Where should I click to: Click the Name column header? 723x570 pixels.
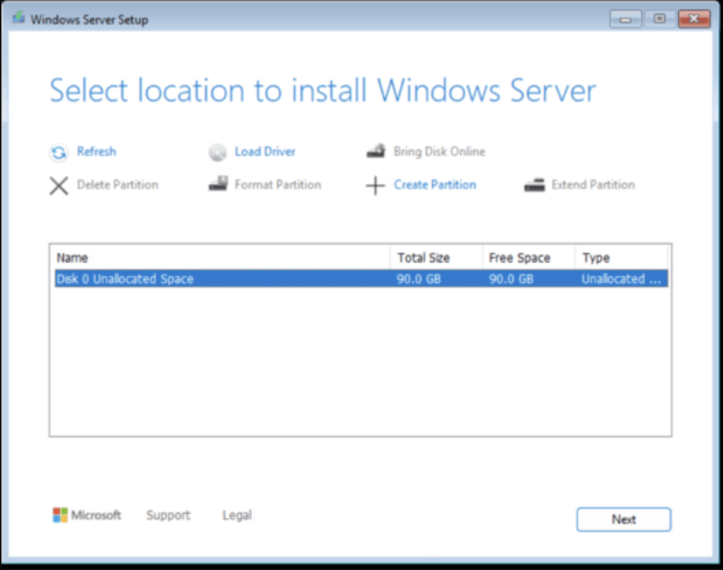pyautogui.click(x=222, y=258)
